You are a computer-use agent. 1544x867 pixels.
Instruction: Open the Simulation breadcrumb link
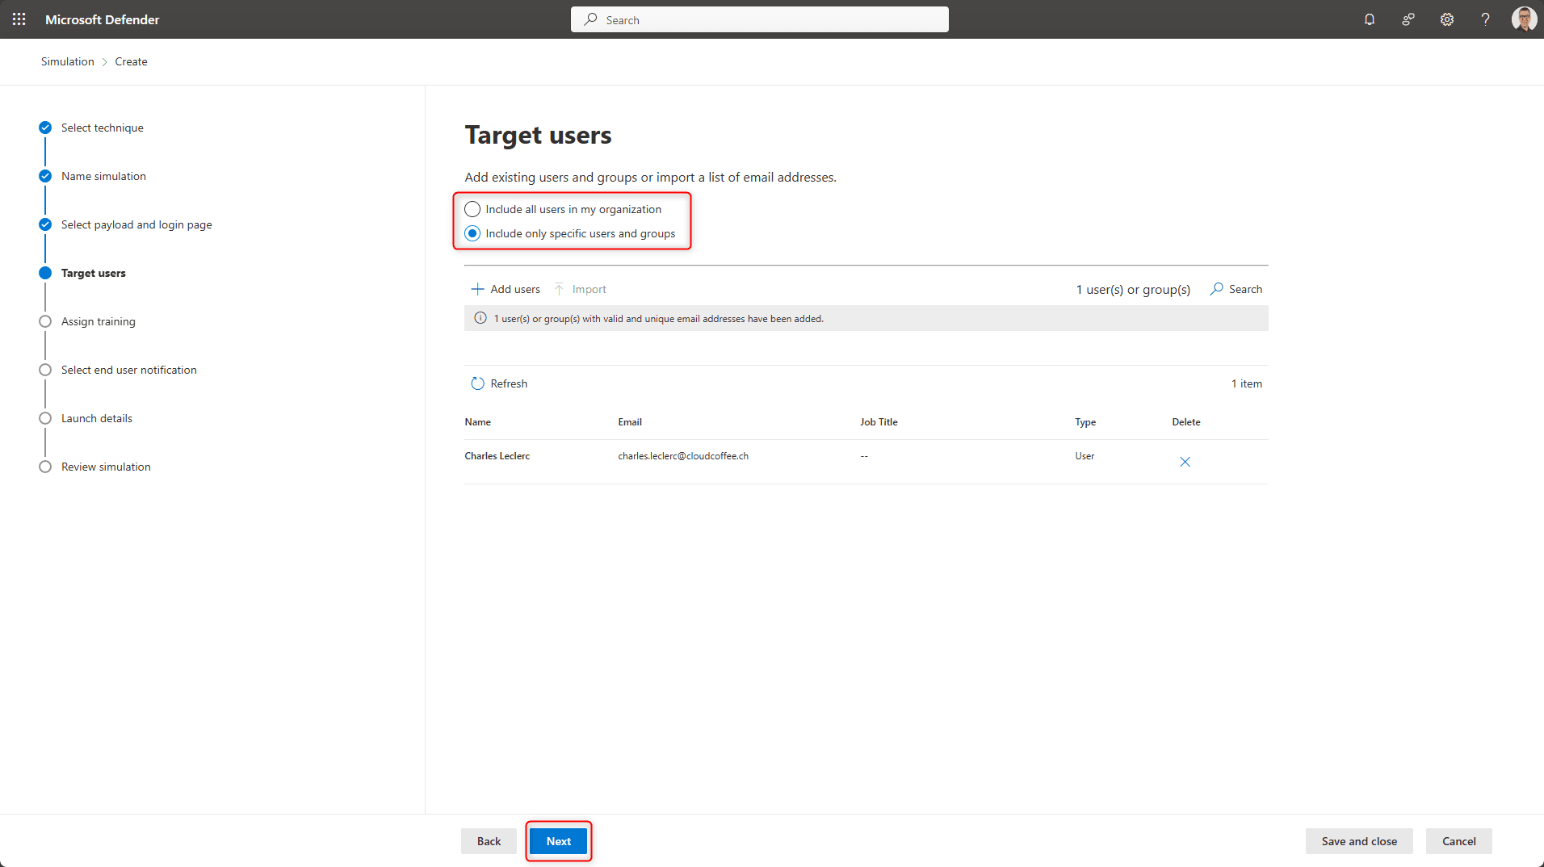click(x=67, y=61)
